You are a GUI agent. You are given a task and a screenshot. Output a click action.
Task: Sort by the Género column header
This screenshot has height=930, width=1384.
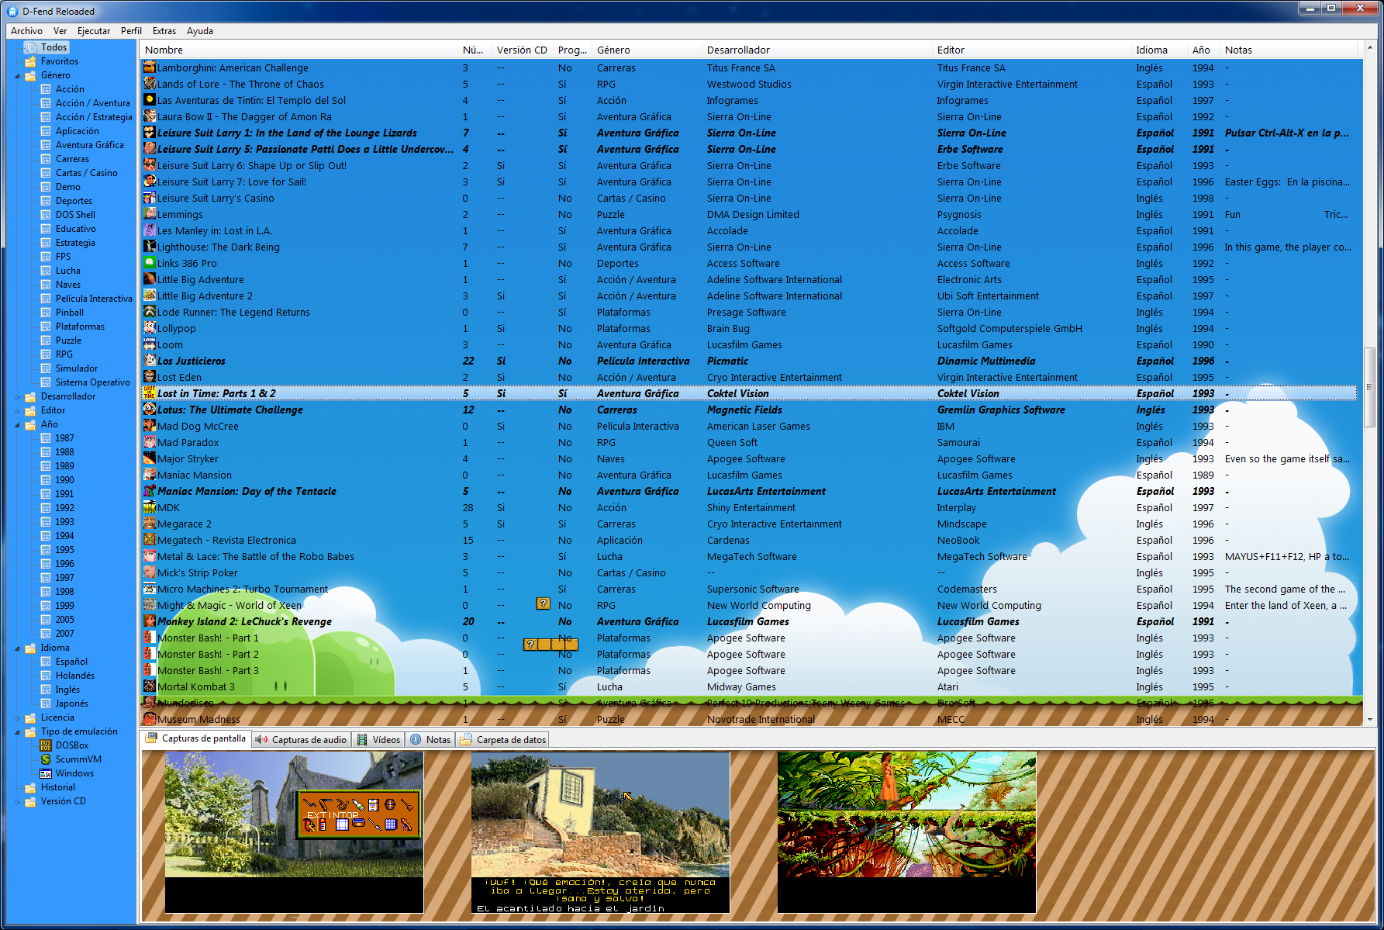[647, 50]
